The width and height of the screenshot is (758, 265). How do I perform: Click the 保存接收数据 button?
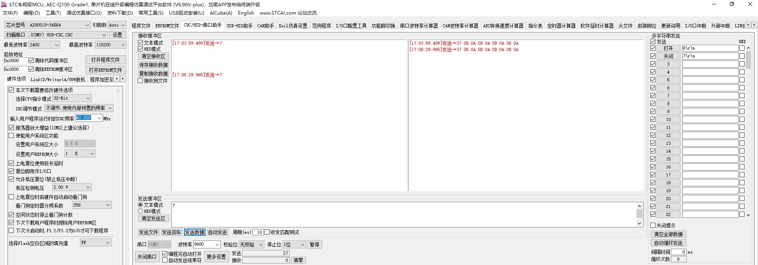pyautogui.click(x=154, y=65)
